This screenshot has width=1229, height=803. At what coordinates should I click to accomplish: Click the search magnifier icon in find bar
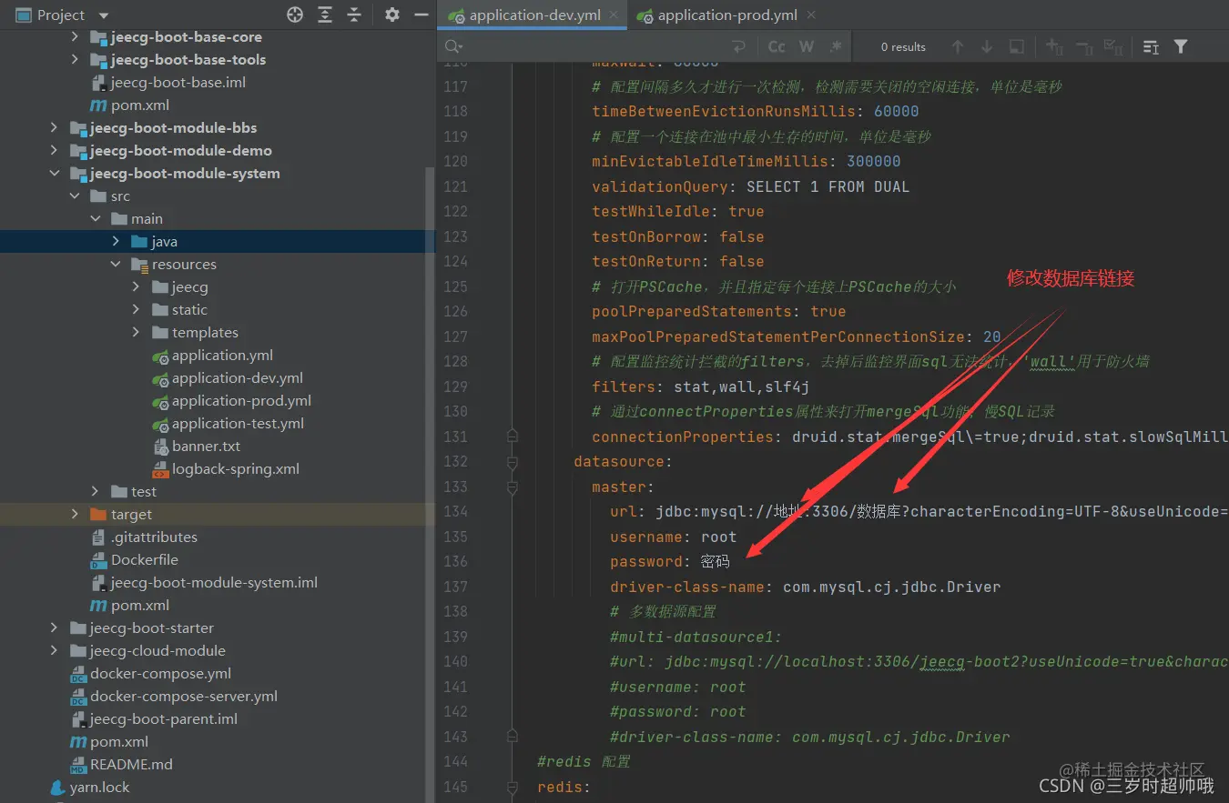pyautogui.click(x=452, y=46)
